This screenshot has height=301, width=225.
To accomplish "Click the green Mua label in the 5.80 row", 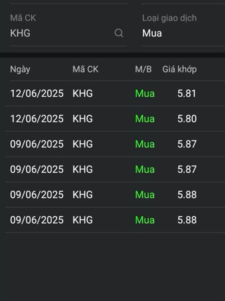I will click(145, 119).
